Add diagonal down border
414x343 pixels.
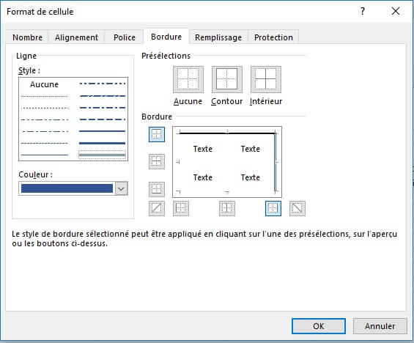pos(297,208)
